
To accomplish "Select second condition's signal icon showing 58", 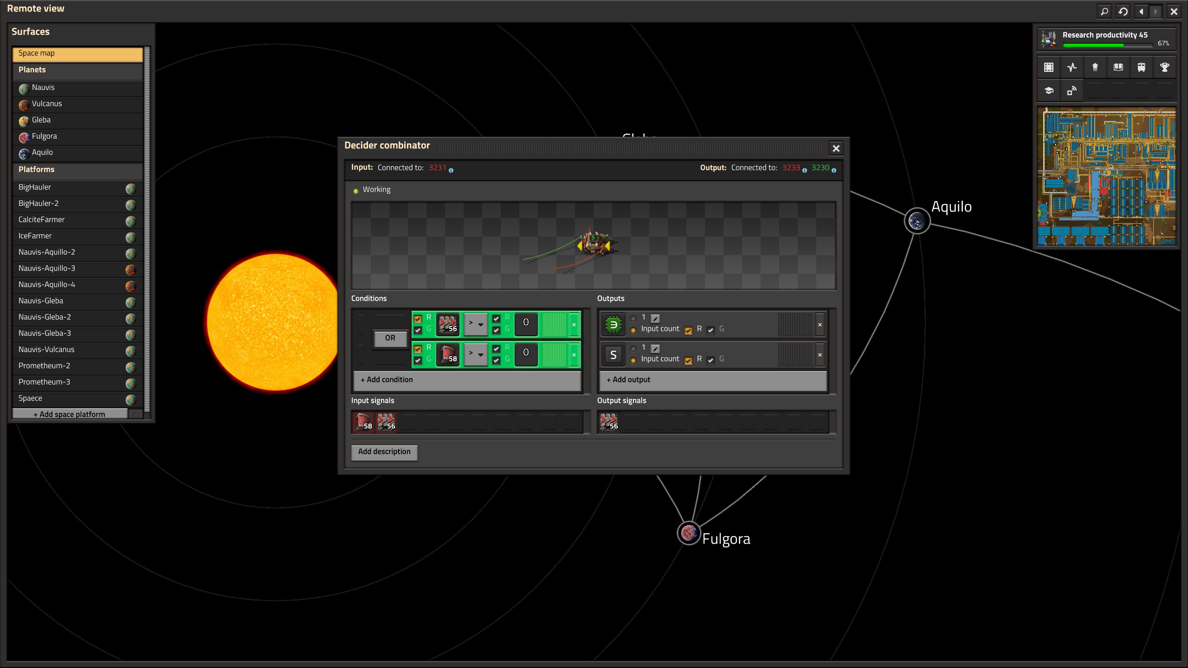I will click(x=448, y=354).
